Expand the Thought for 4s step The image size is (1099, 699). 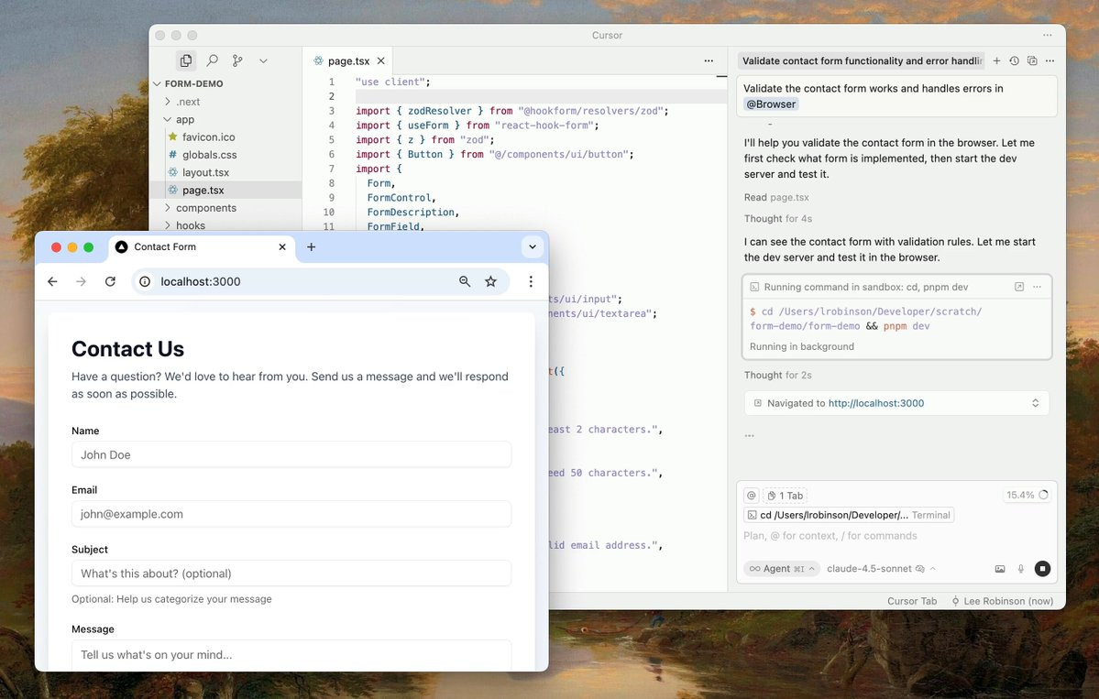click(x=778, y=219)
